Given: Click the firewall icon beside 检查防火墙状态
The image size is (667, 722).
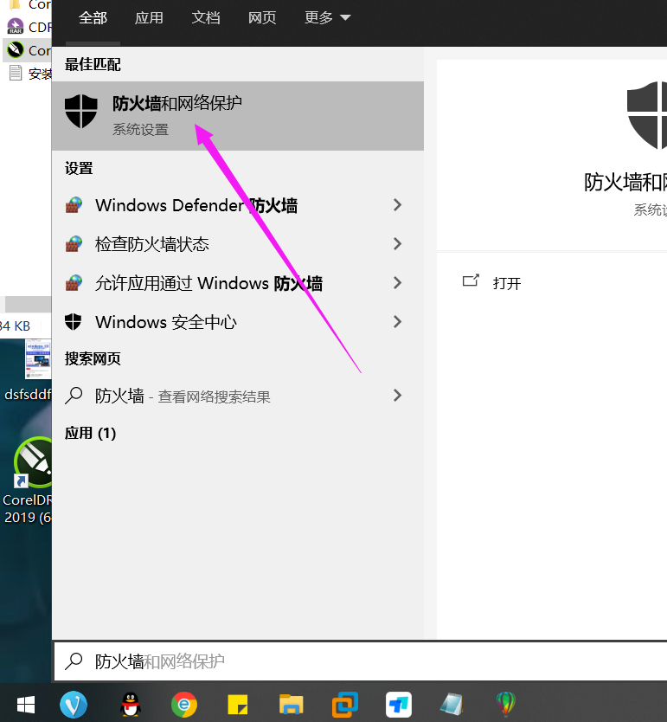Looking at the screenshot, I should point(74,244).
